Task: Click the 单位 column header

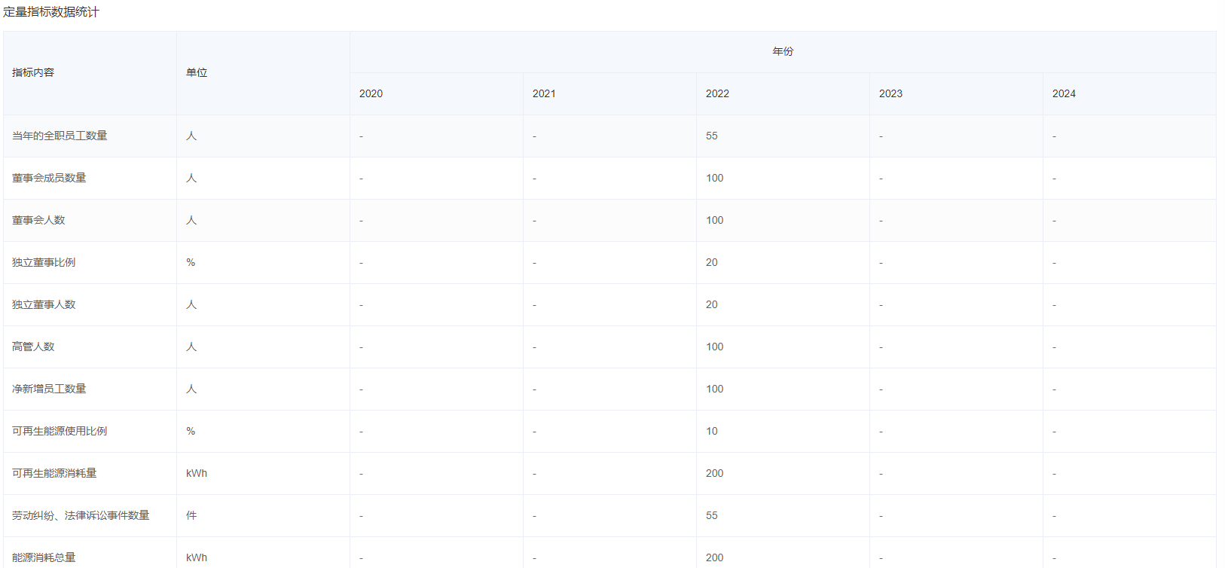Action: pos(197,72)
